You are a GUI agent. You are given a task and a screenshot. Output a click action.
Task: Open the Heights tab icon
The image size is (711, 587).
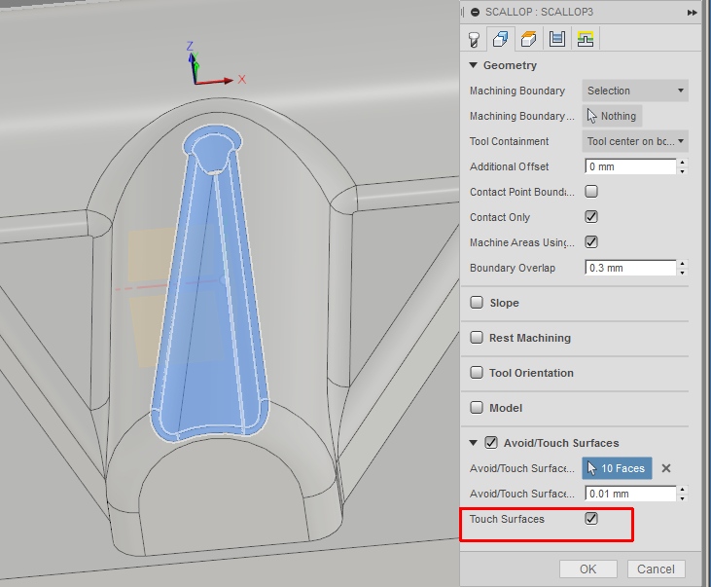529,39
